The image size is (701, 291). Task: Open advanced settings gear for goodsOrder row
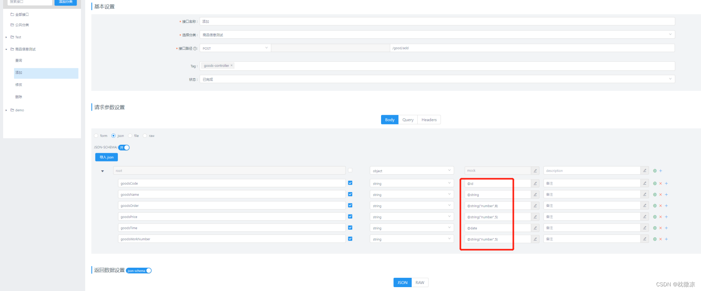tap(655, 206)
